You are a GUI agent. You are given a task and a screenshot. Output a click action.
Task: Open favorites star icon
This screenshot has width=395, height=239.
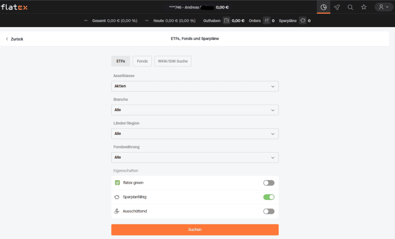[x=364, y=7]
